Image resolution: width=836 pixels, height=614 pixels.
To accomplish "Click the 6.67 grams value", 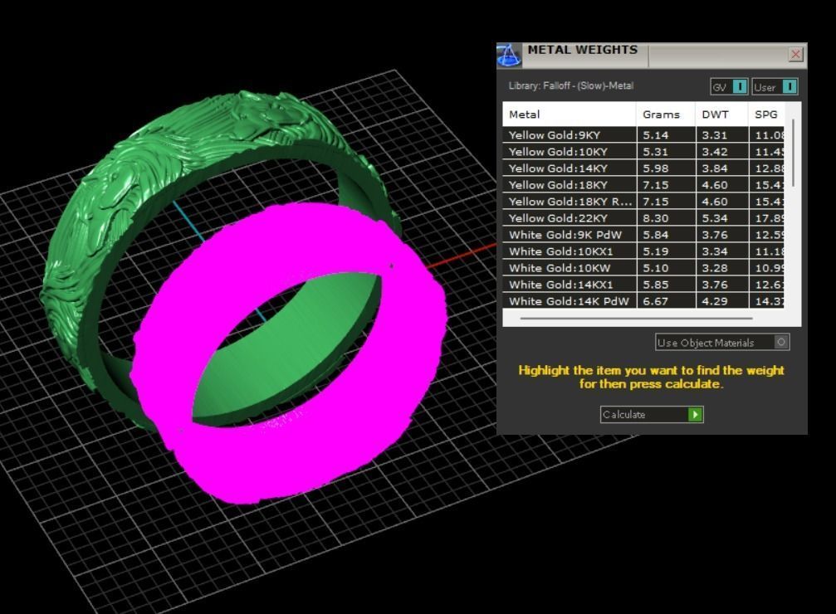I will (655, 301).
